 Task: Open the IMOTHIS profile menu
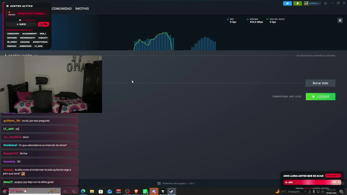point(82,9)
